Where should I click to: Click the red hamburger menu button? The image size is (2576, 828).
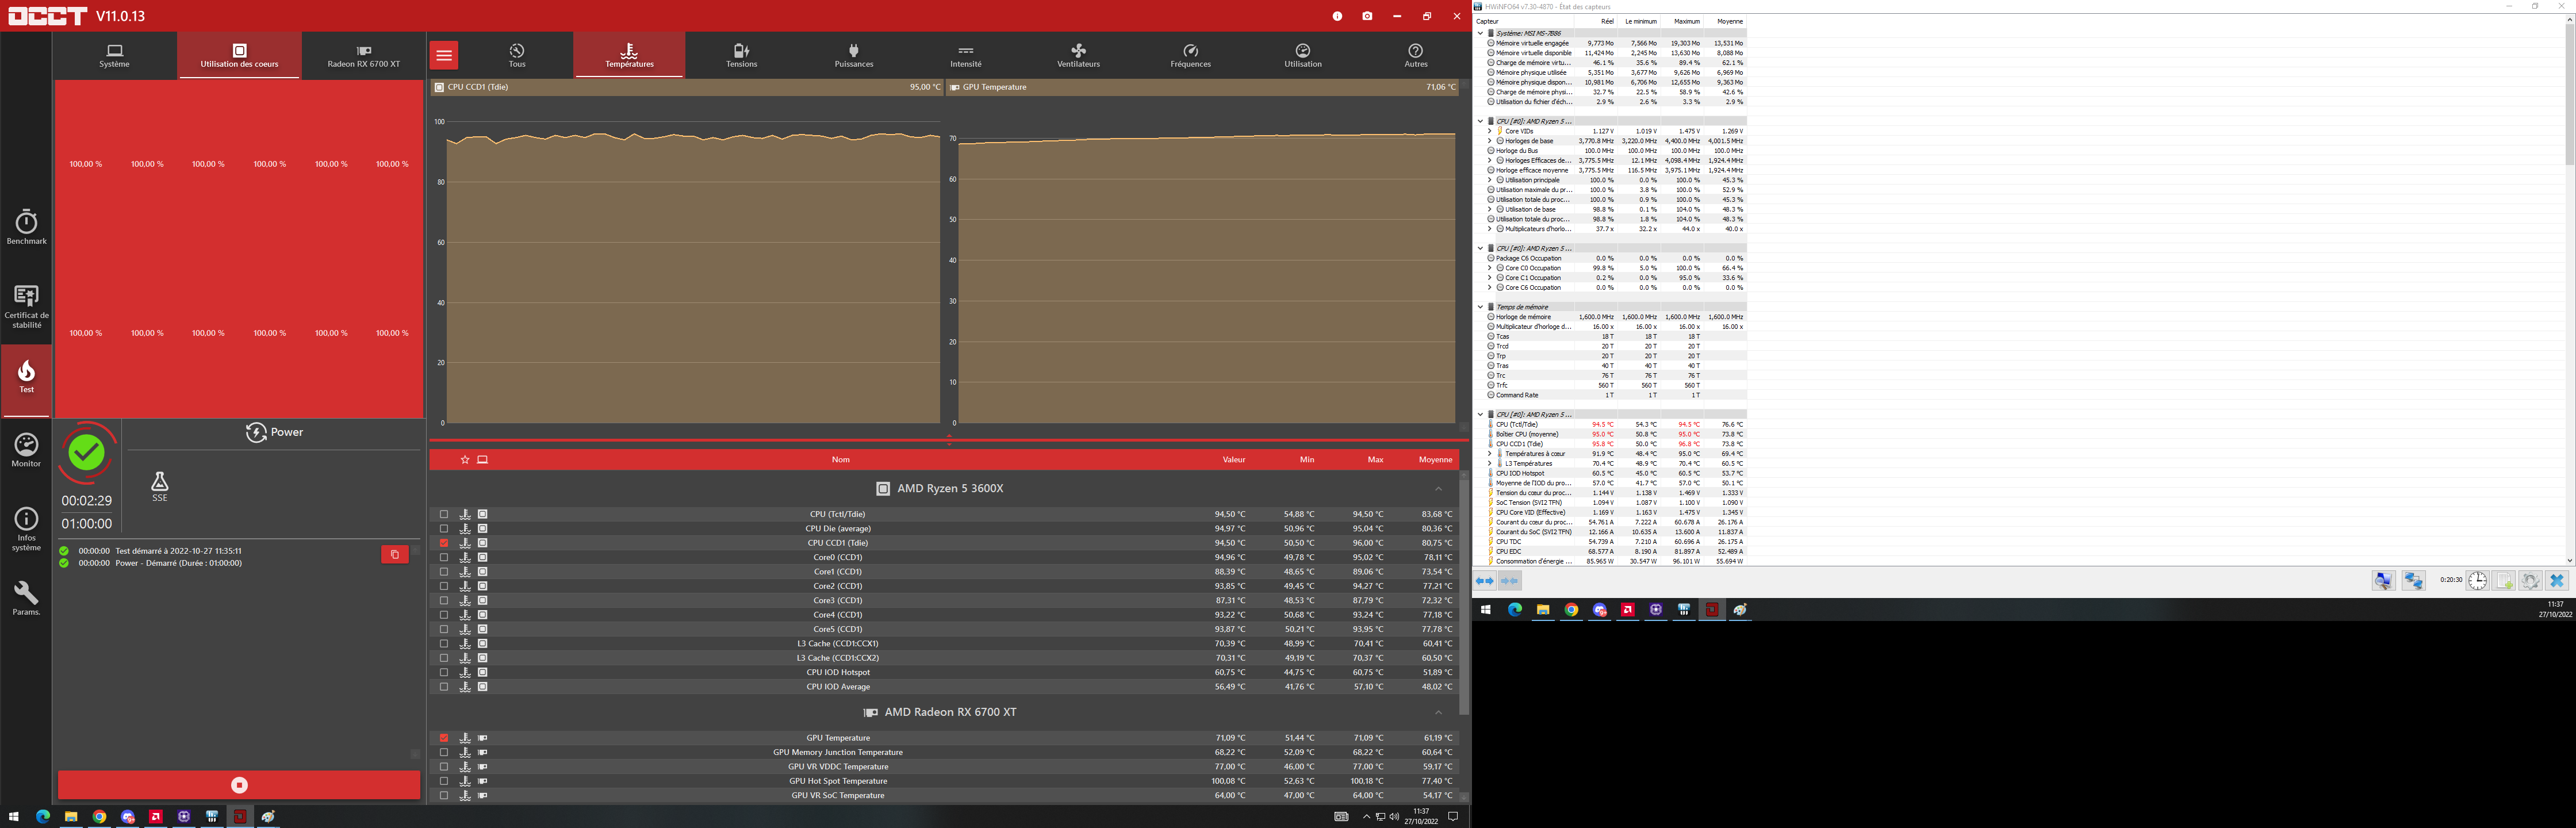(x=444, y=56)
